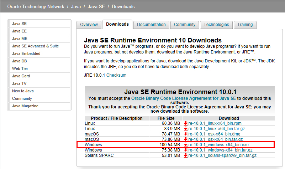
Task: Click red download arrow for linux-x64_bin.rpm
Action: 185,123
